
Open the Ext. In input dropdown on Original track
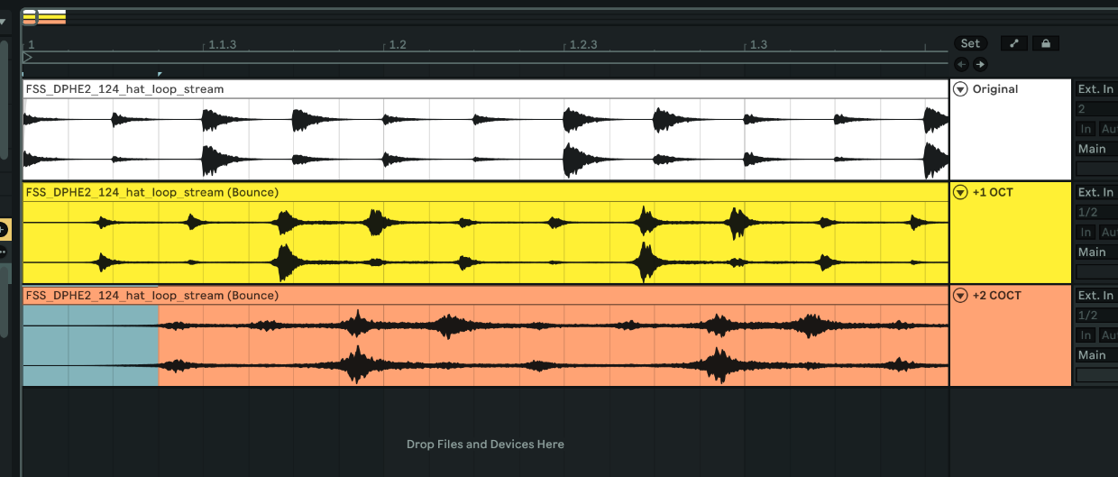[x=1095, y=89]
